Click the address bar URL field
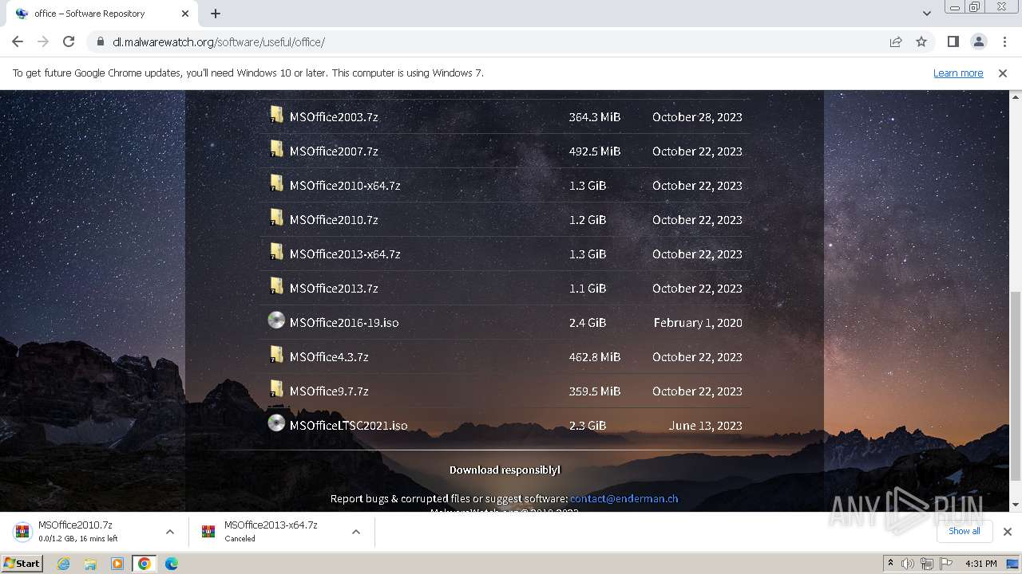This screenshot has height=574, width=1022. (495, 41)
